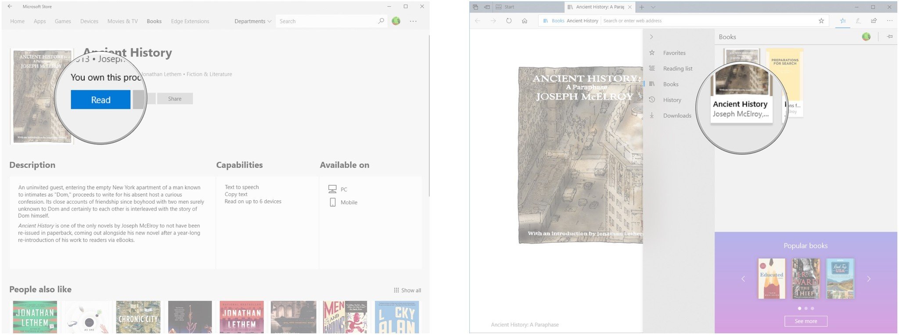Open the Apps tab in Microsoft Store
899x335 pixels.
40,21
